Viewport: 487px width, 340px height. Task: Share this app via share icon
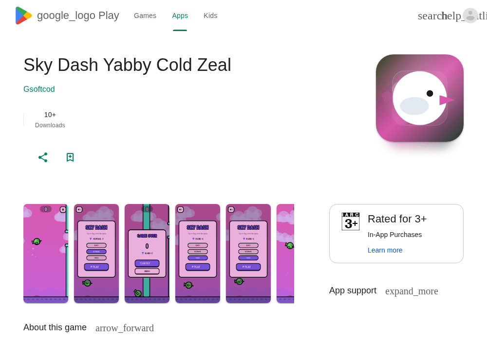(43, 157)
